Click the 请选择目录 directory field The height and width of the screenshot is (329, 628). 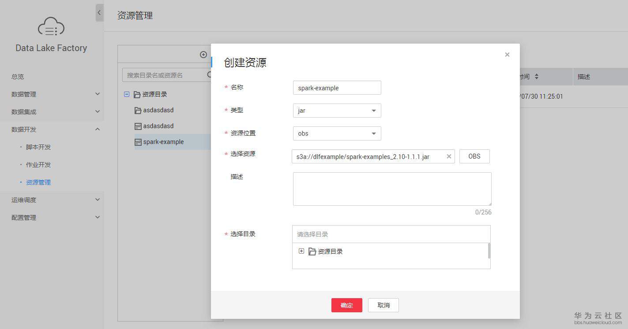[391, 234]
